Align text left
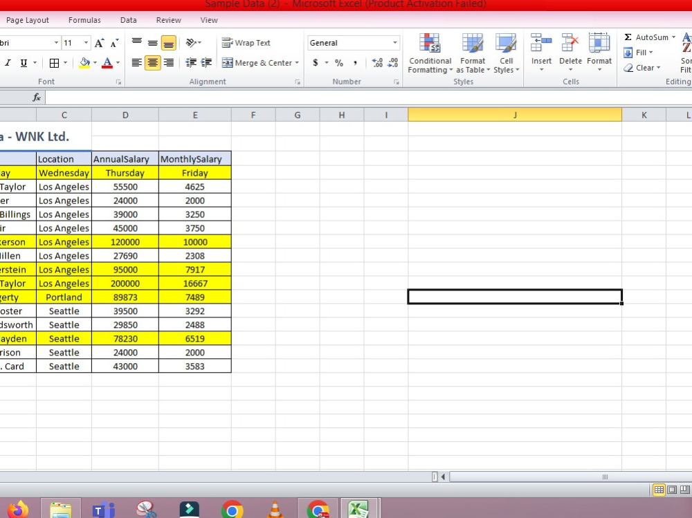The width and height of the screenshot is (692, 518). click(x=137, y=63)
